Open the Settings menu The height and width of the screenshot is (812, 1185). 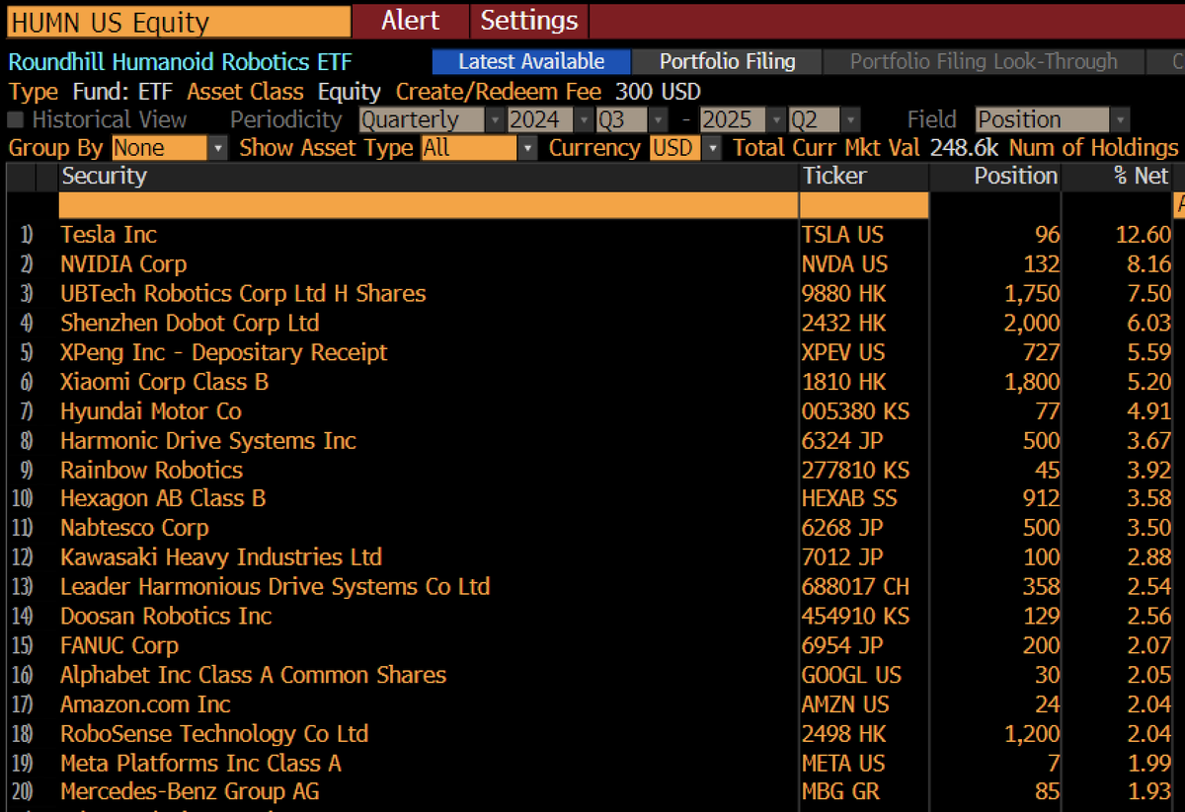pos(529,21)
